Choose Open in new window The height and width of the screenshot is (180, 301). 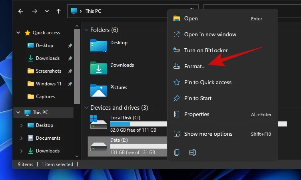223,34
